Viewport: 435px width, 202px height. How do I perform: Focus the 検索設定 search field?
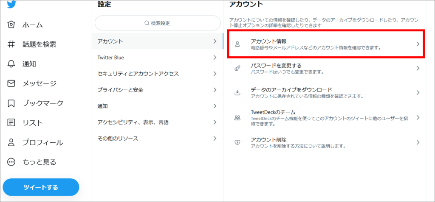click(x=158, y=23)
